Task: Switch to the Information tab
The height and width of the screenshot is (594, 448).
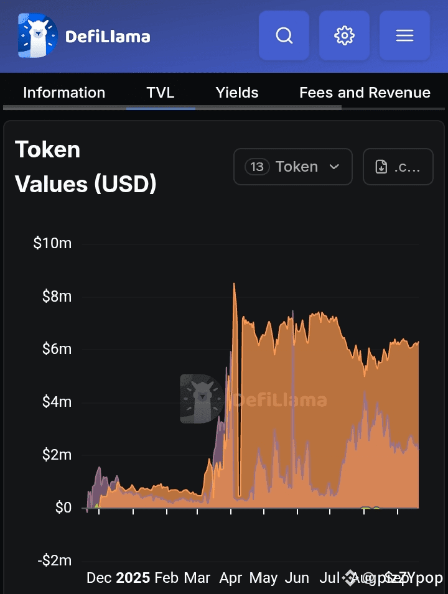Action: [x=64, y=93]
